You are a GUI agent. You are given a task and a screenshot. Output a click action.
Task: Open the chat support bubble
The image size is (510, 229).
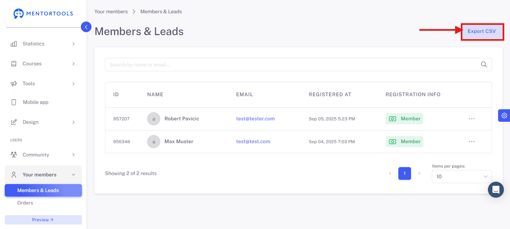coord(496,190)
